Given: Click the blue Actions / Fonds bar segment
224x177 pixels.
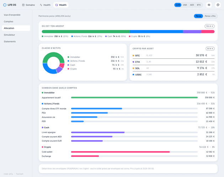Looking at the screenshot, I should pos(156,32).
